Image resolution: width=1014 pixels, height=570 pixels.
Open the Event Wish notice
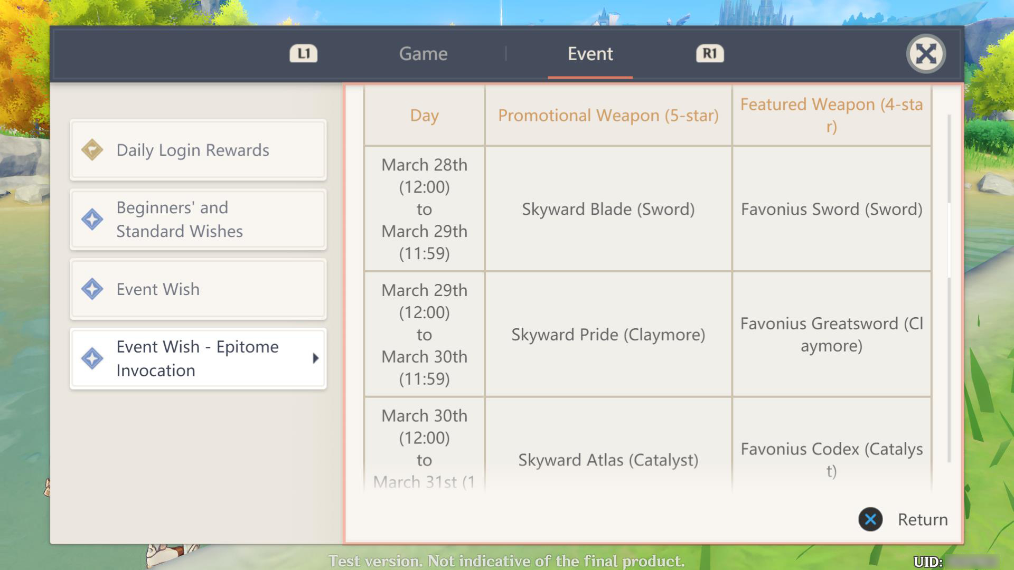(x=198, y=289)
